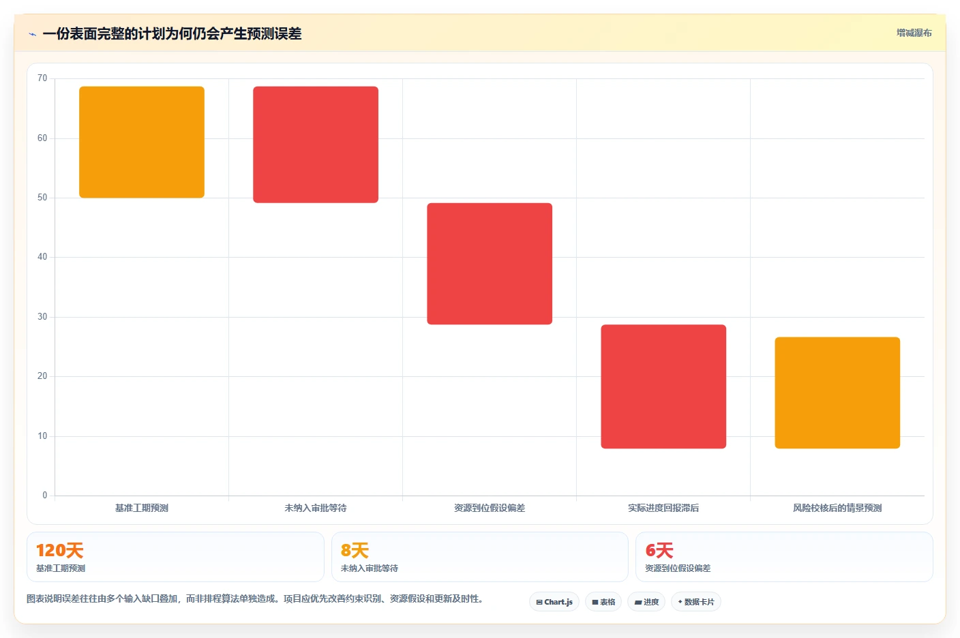Click the 数据卡片 tag

pyautogui.click(x=696, y=602)
